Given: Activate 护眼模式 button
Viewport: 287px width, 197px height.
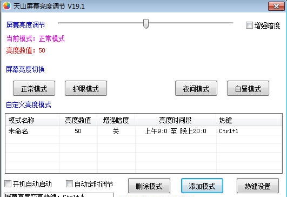Looking at the screenshot, I should click(86, 88).
